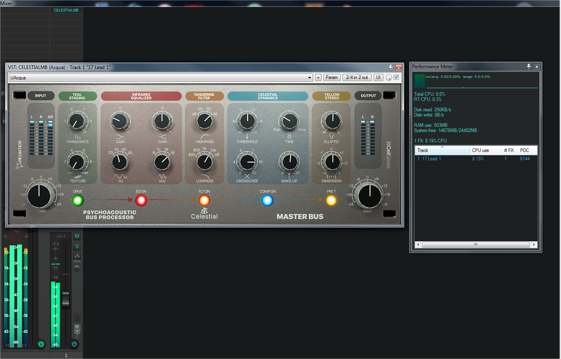The height and width of the screenshot is (359, 561).
Task: Pin the CELESTIALMB VST window
Action: tap(391, 67)
